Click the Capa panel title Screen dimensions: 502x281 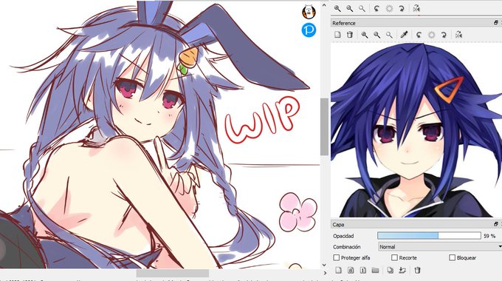[338, 225]
